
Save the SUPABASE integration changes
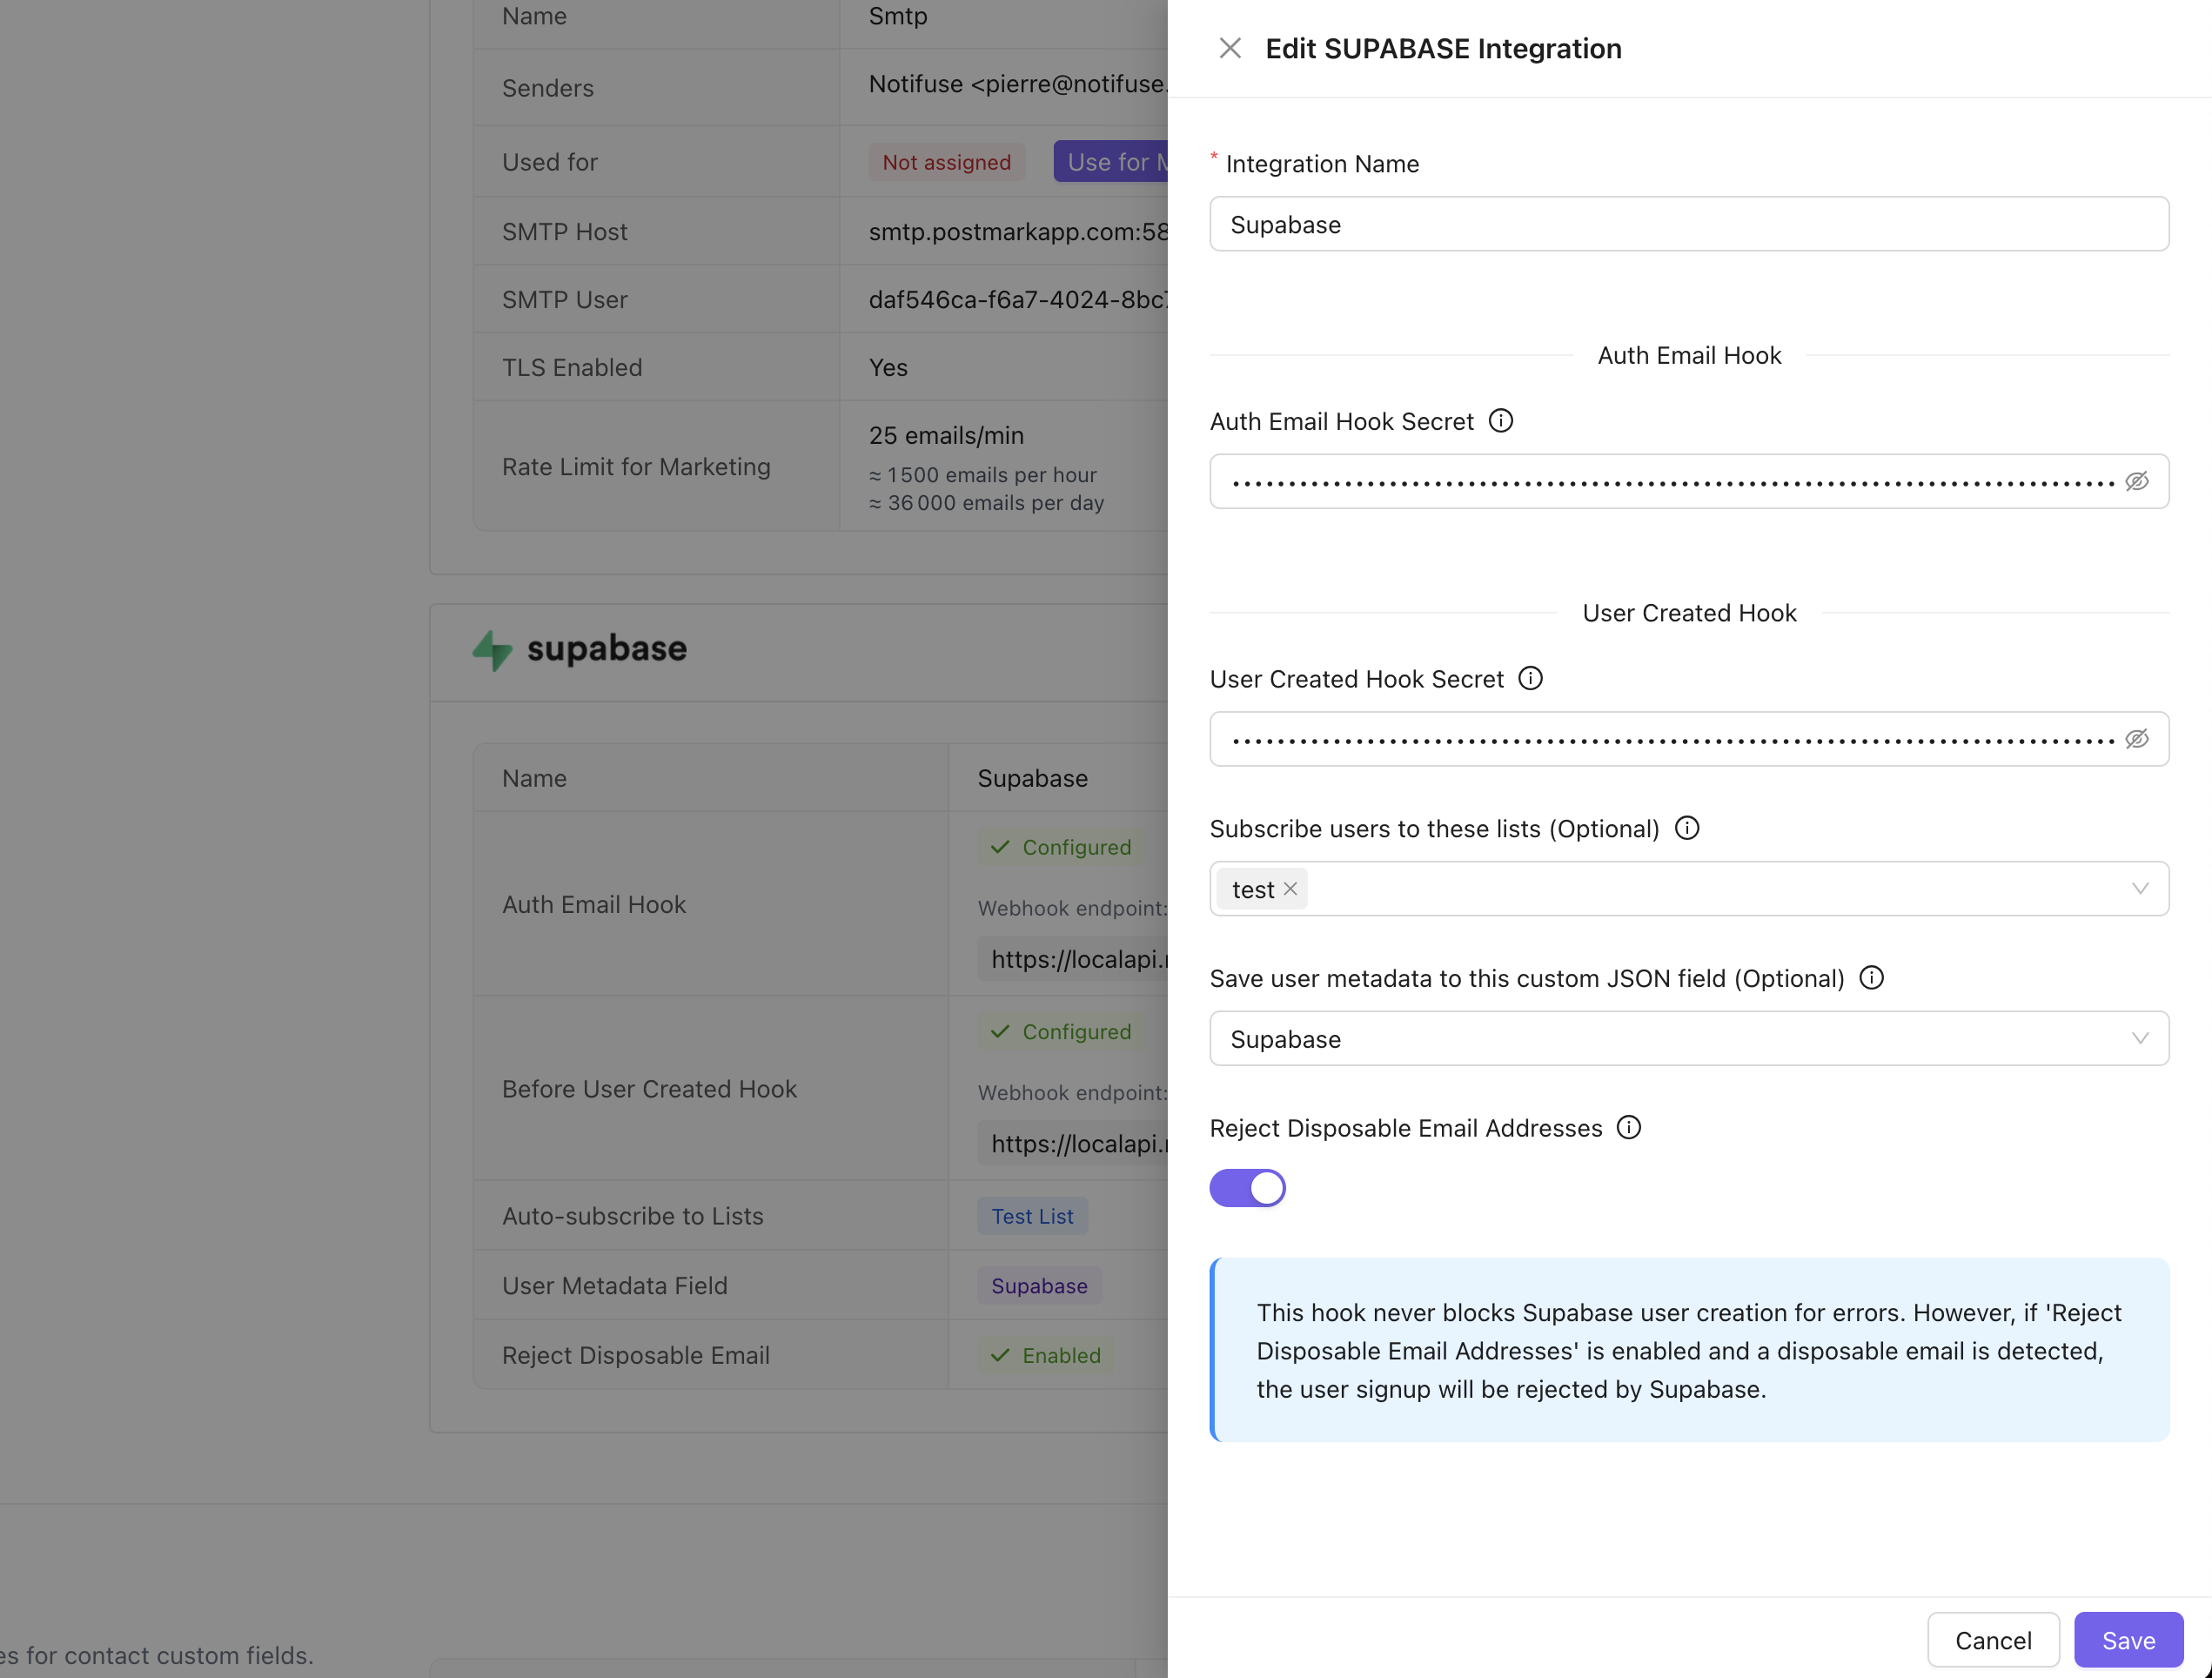click(x=2128, y=1640)
